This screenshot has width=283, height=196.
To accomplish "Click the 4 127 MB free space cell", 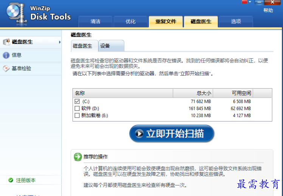I will pos(242,115).
